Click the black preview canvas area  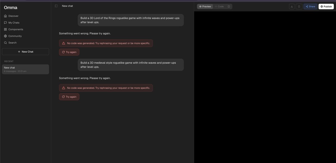[265, 87]
